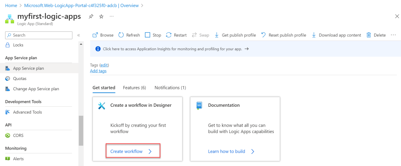Click the info icon in the banner
Image resolution: width=401 pixels, height=166 pixels.
point(98,49)
